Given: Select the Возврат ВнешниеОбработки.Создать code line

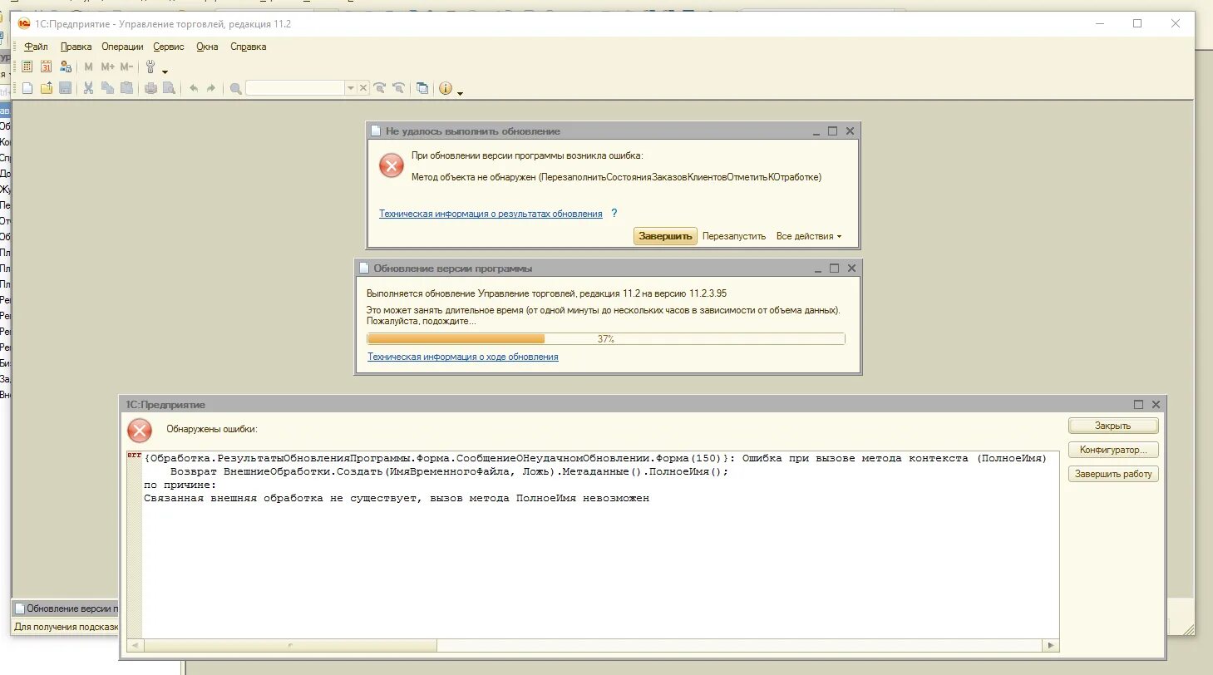Looking at the screenshot, I should pos(449,471).
